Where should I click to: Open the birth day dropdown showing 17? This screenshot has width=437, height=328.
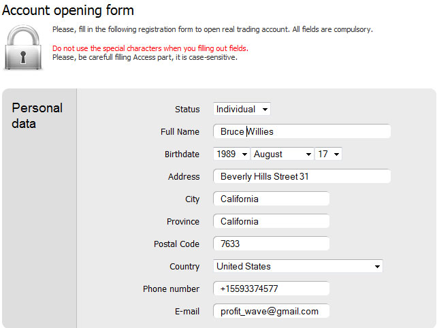point(328,154)
